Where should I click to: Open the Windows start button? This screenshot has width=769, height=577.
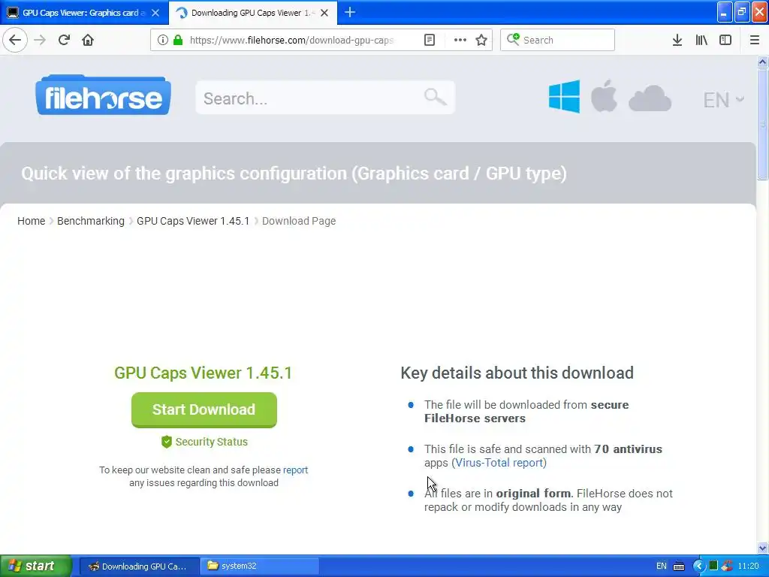coord(35,566)
